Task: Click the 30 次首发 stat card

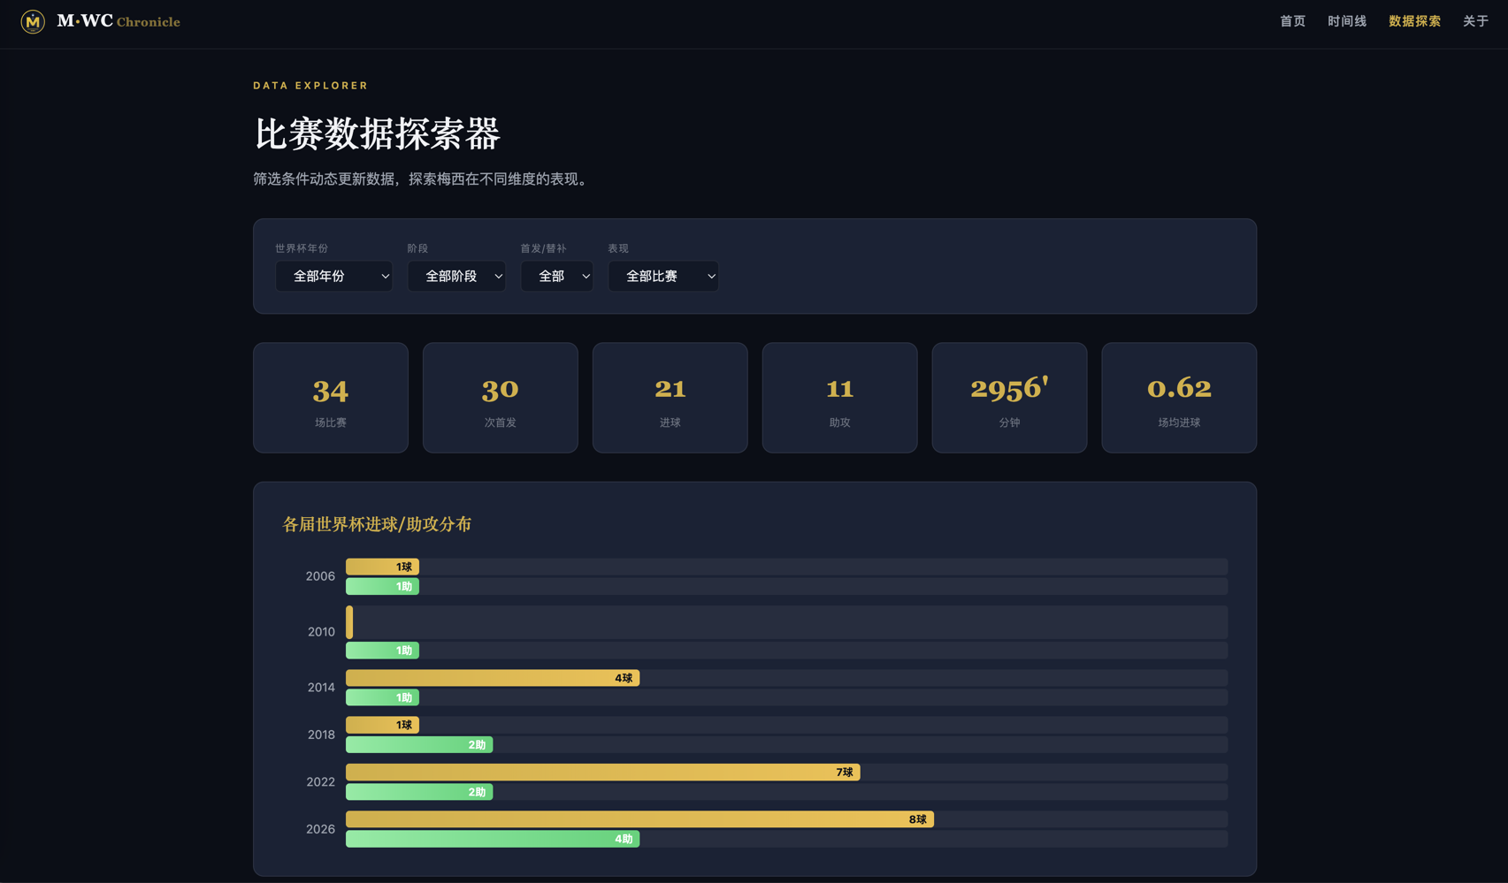Action: tap(501, 398)
